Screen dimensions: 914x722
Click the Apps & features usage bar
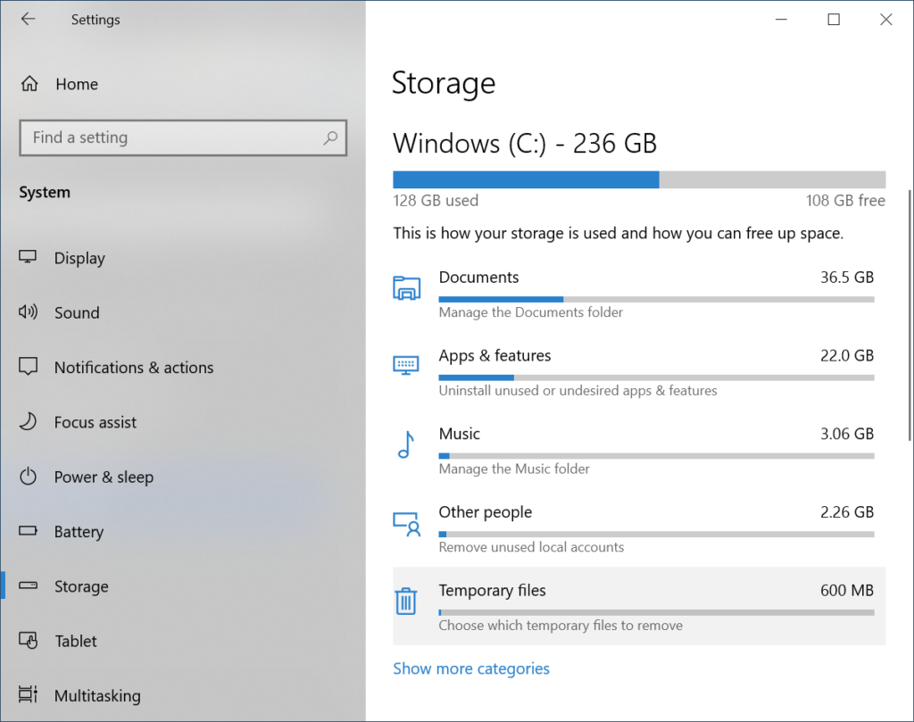656,378
